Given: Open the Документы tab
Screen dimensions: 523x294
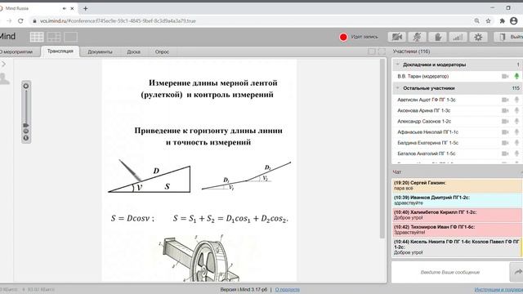Looking at the screenshot, I should pyautogui.click(x=100, y=51).
